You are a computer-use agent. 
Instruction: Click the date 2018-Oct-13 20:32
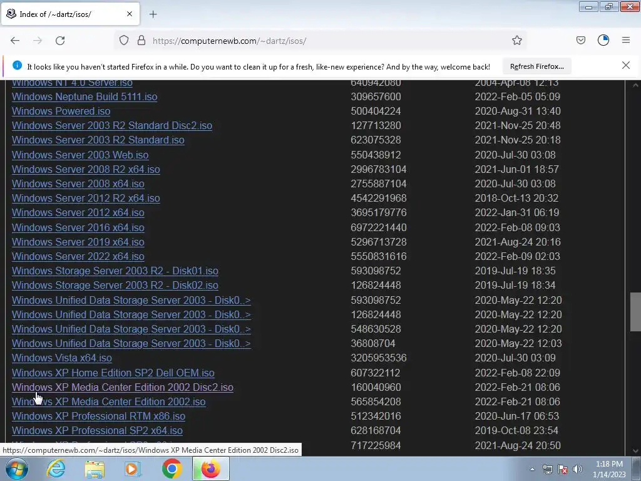pyautogui.click(x=516, y=198)
